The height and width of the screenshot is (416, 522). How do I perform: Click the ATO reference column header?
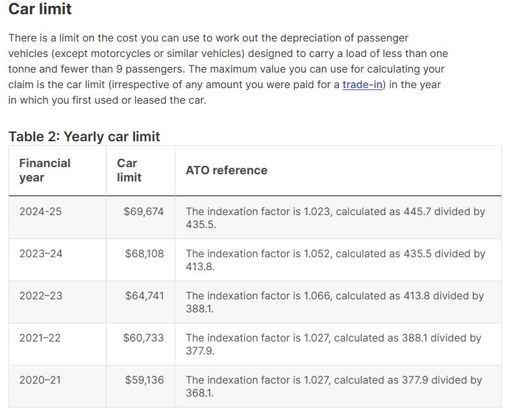(227, 170)
